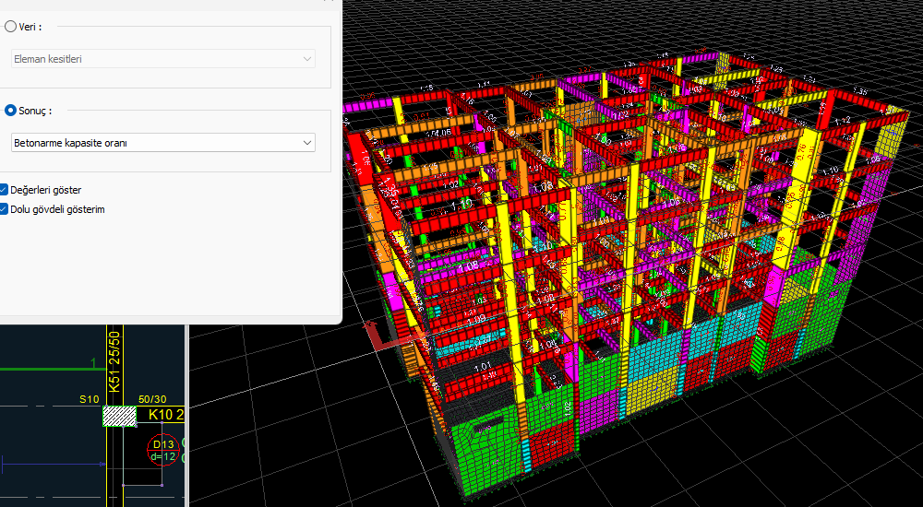Image resolution: width=923 pixels, height=507 pixels.
Task: Disable the Dolu gövdeli gösterim checkbox
Action: pos(4,209)
